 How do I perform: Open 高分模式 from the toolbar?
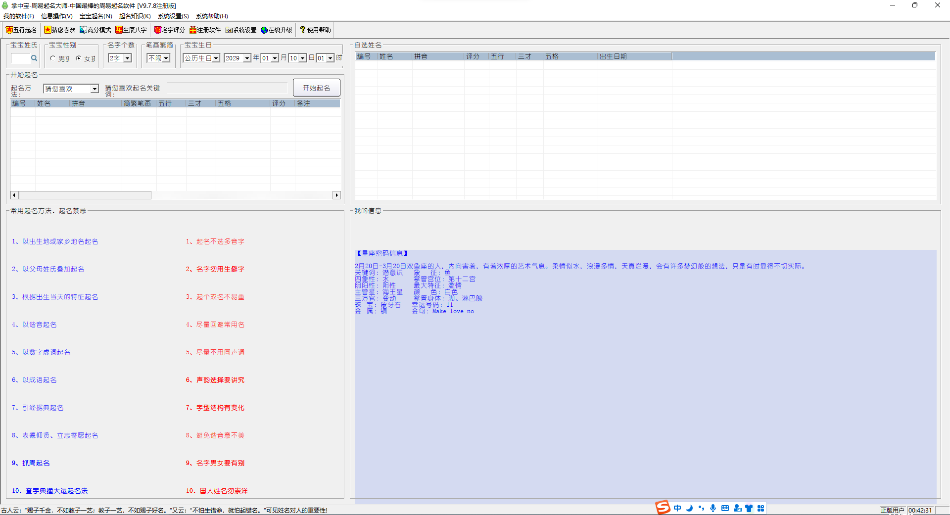pos(95,30)
